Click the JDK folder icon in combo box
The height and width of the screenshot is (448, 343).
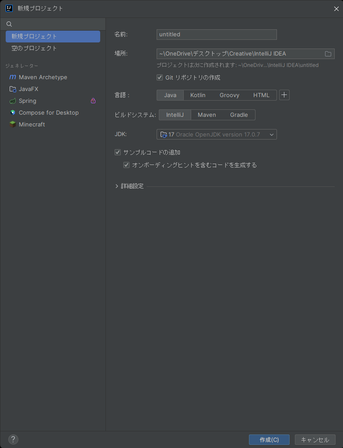(164, 135)
